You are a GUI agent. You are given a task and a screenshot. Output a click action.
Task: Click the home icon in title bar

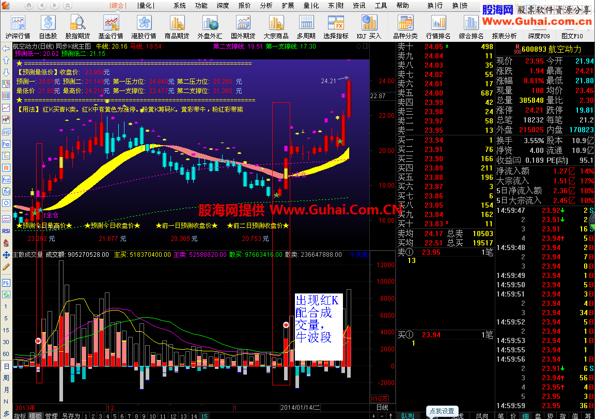(x=29, y=6)
